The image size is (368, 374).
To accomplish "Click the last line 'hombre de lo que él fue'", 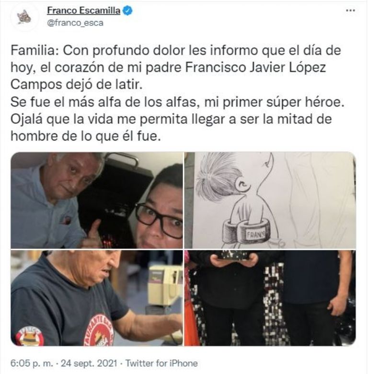I will (x=86, y=136).
